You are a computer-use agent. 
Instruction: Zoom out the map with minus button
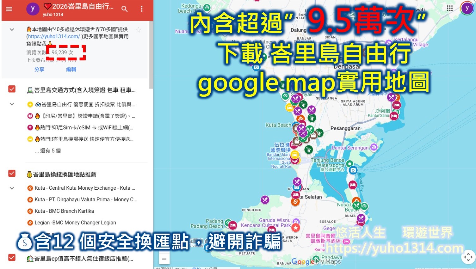[164, 259]
